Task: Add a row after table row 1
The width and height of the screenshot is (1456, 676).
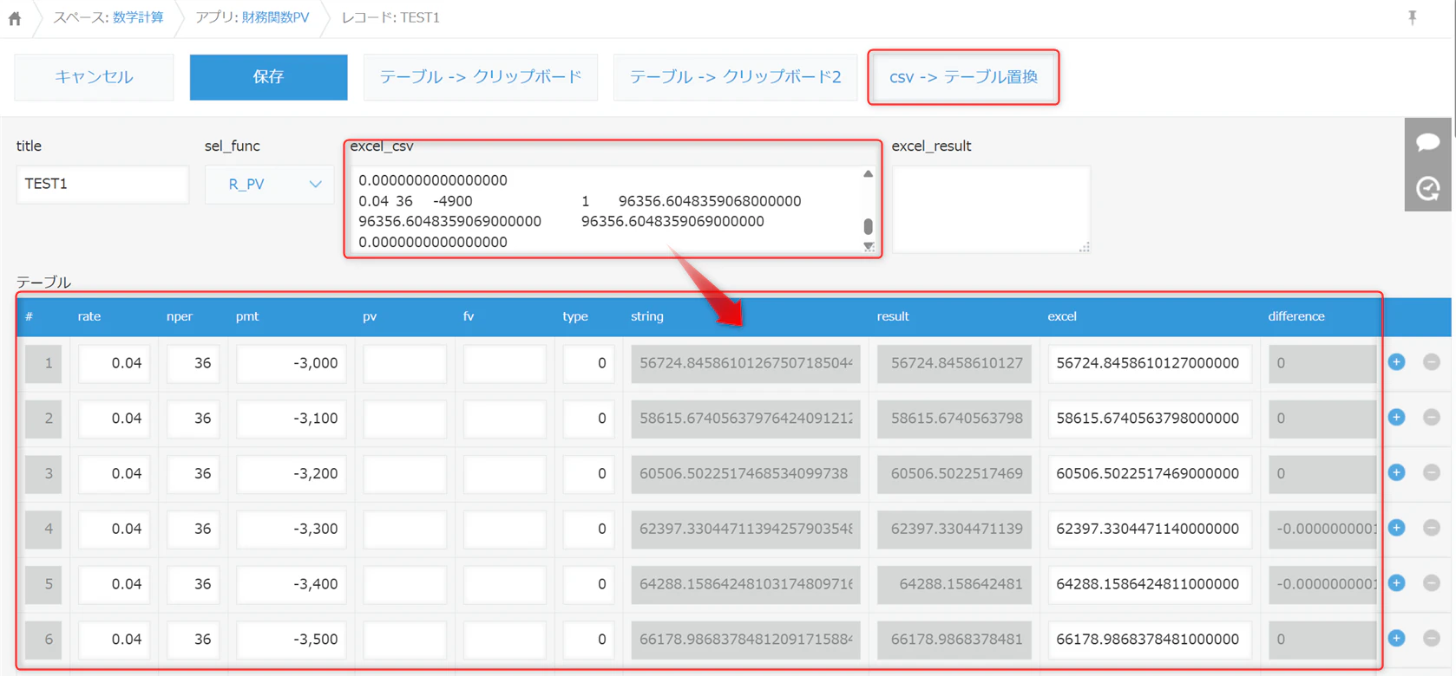Action: point(1396,362)
